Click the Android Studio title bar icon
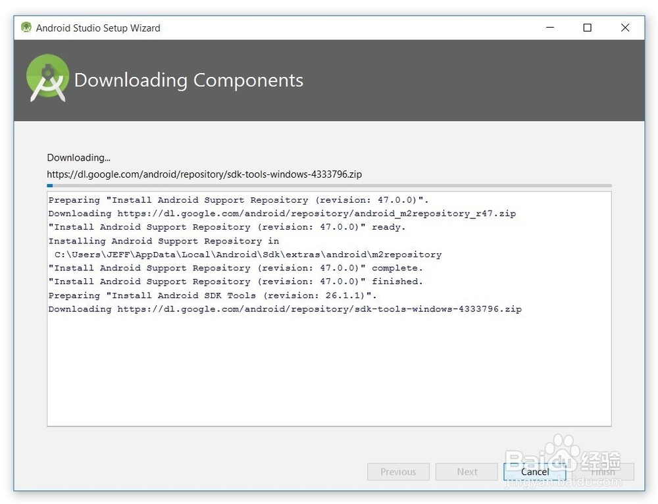 (x=26, y=28)
